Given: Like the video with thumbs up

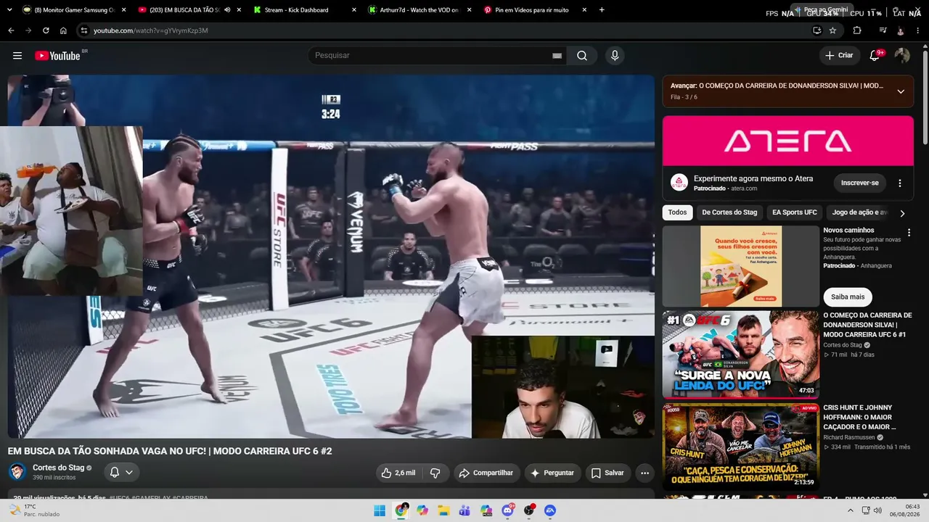Looking at the screenshot, I should pyautogui.click(x=398, y=473).
